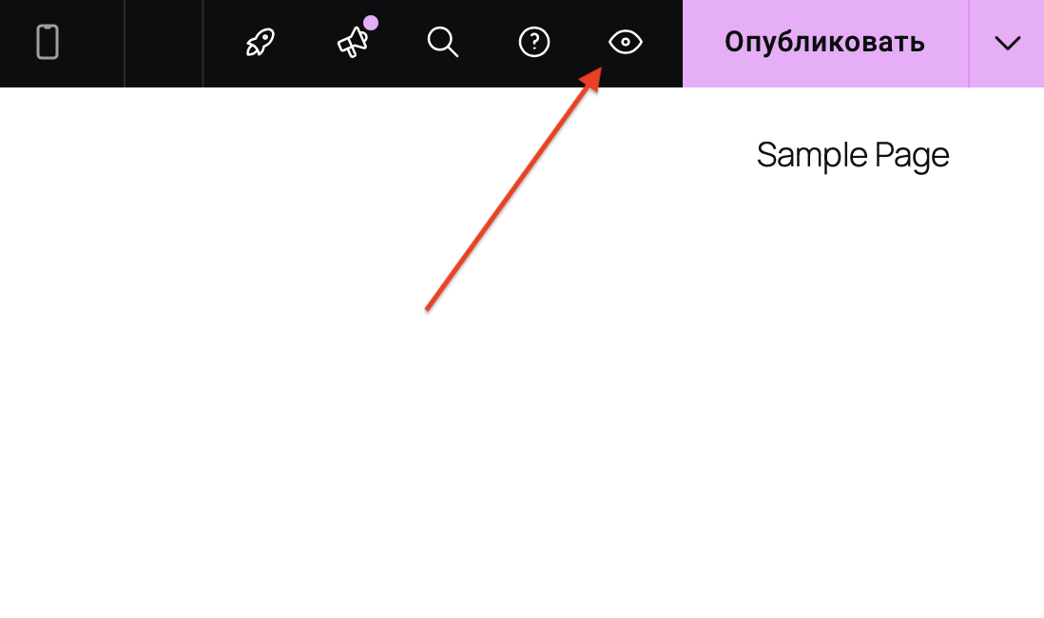Switch to mobile device view
The image size is (1044, 618).
pyautogui.click(x=48, y=42)
